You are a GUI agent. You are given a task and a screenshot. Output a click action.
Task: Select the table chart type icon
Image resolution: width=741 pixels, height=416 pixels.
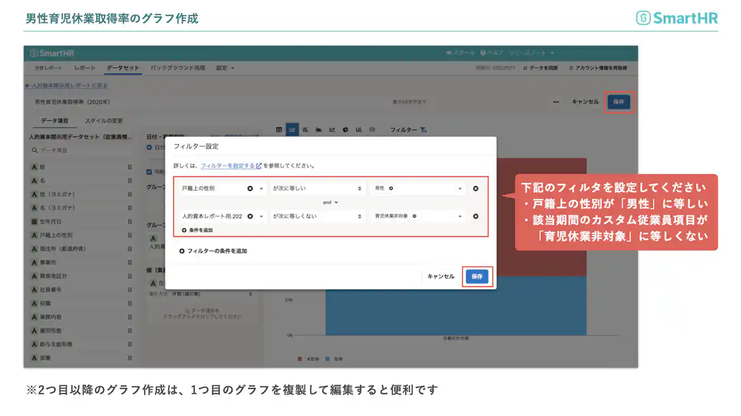click(280, 130)
